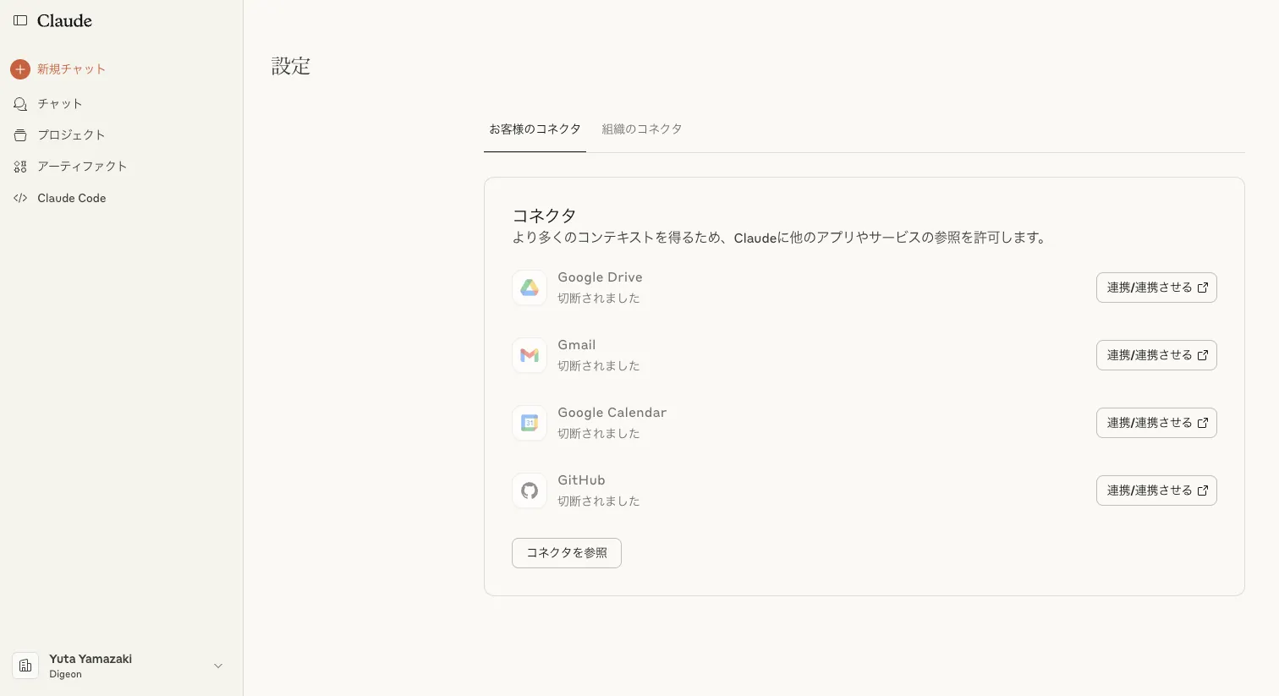Open chats via speech bubble icon
The width and height of the screenshot is (1279, 696).
pos(20,104)
